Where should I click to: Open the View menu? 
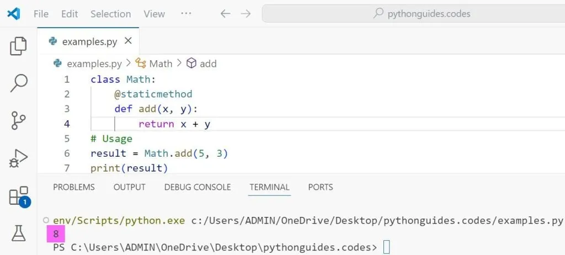pyautogui.click(x=154, y=14)
